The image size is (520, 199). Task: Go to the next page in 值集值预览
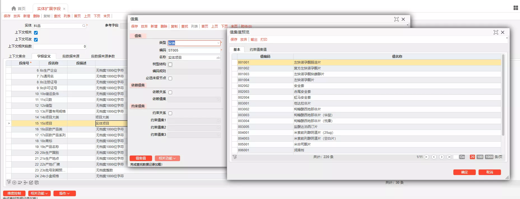pyautogui.click(x=442, y=157)
